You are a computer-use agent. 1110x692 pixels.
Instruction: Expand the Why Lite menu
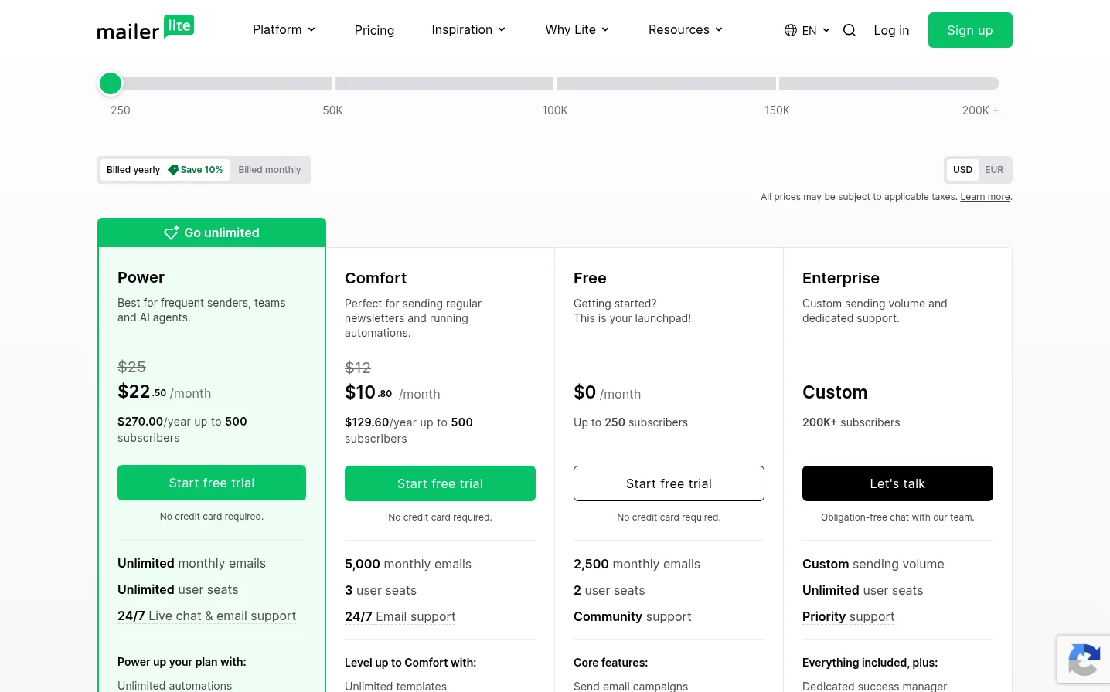[577, 29]
